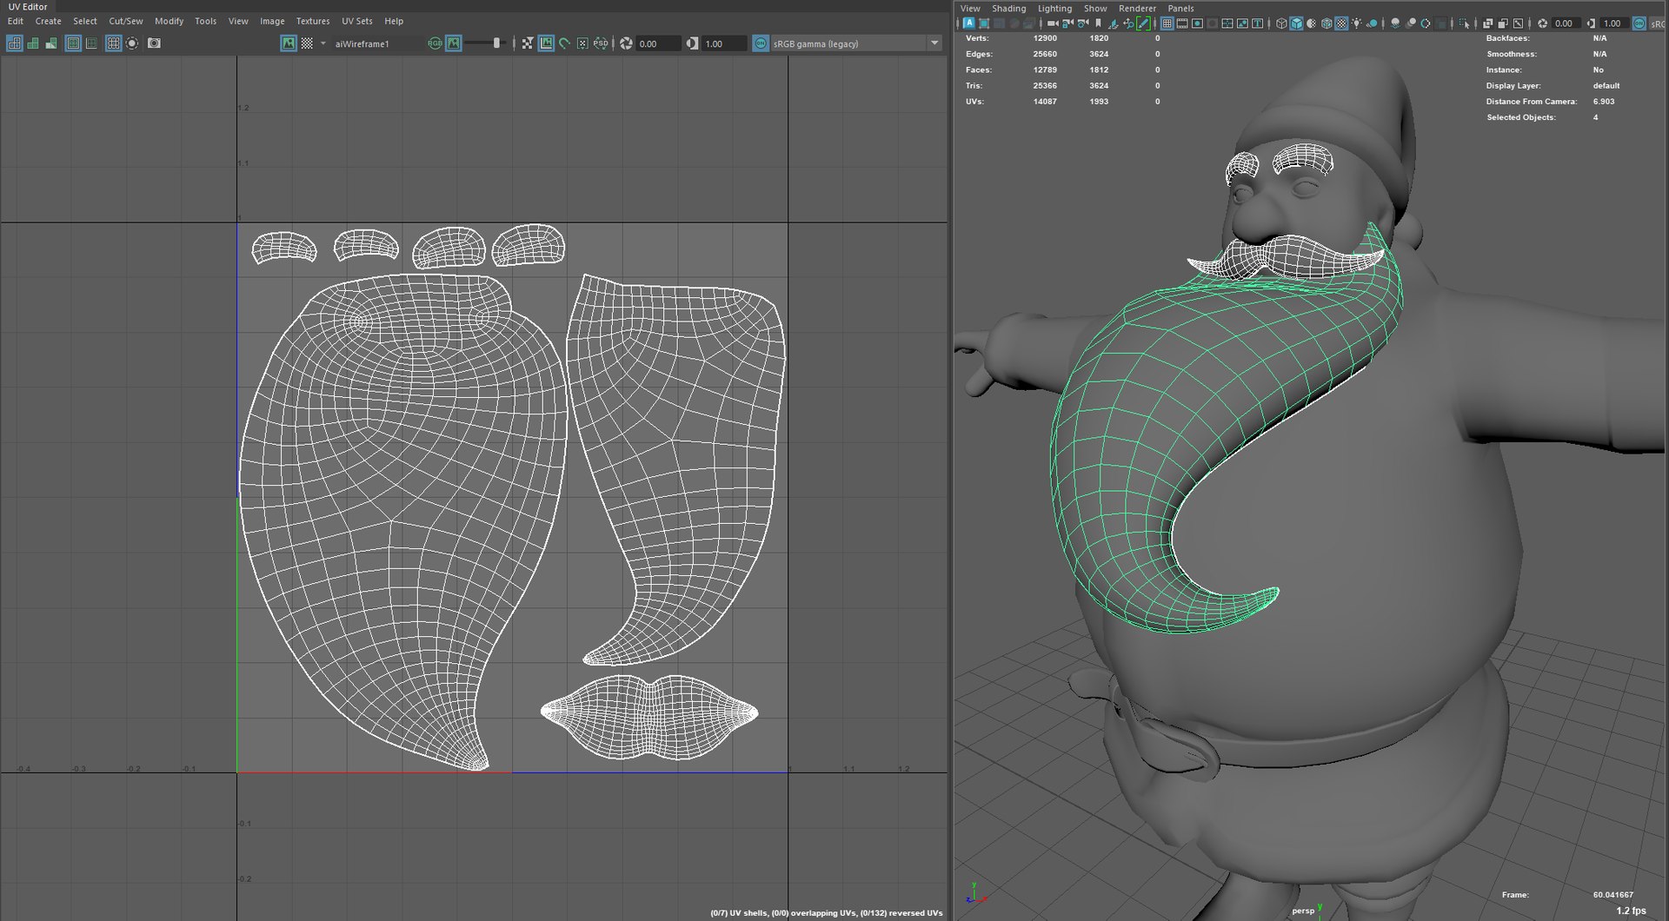Toggle UV Editor grid display icon
The height and width of the screenshot is (921, 1669).
[113, 43]
